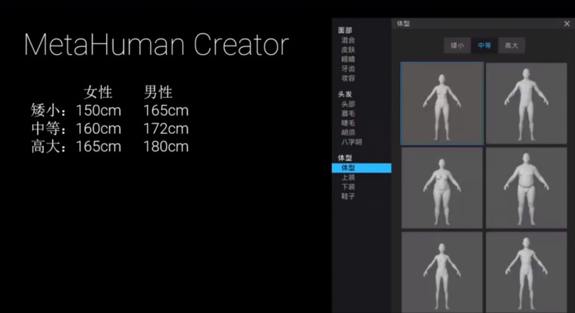Click the MetaHuman Creator heading
575x313 pixels.
[156, 44]
